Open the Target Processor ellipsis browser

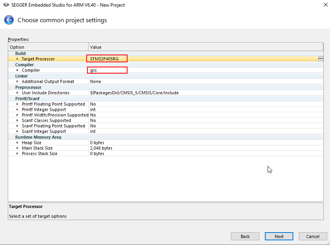click(320, 58)
